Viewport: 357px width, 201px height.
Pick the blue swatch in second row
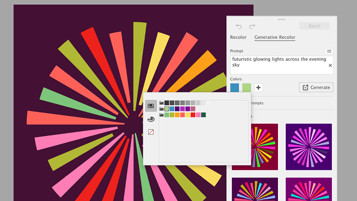(x=172, y=109)
